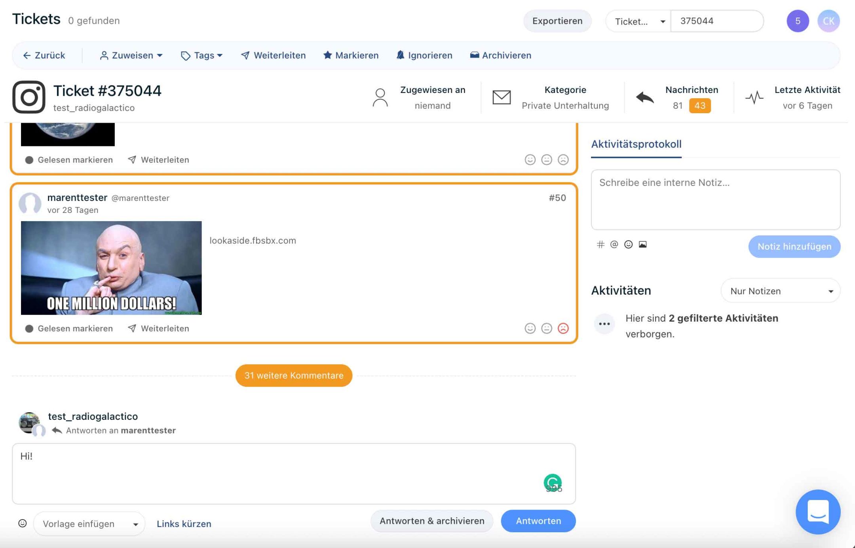Click the reply text box containing Hi!

294,474
